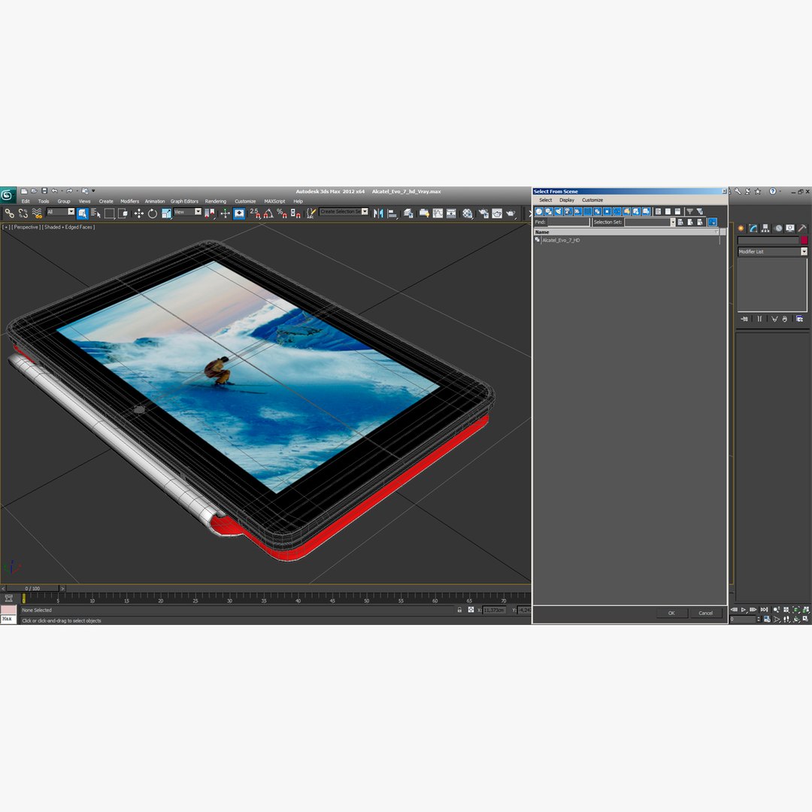Toggle Display Geometry filter in Select From Scene

[539, 211]
